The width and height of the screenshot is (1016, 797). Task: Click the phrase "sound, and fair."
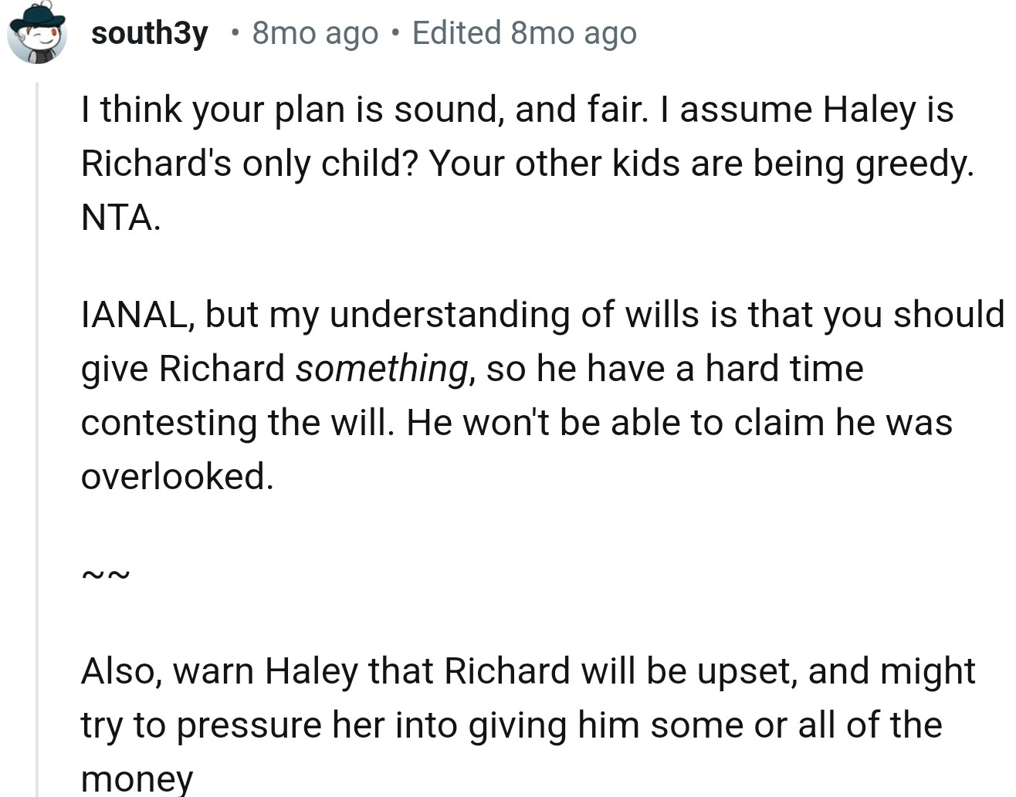pos(520,109)
